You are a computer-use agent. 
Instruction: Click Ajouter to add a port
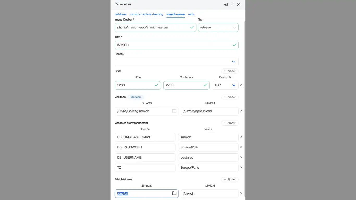point(230,71)
